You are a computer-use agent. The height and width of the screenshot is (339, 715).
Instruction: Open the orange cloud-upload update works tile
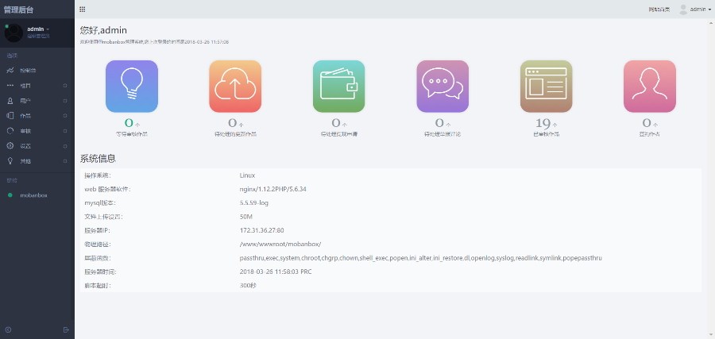[235, 86]
